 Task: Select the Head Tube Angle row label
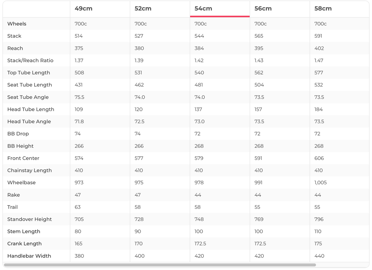point(29,121)
